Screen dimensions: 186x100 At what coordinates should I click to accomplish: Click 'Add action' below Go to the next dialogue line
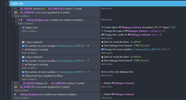[107, 75]
